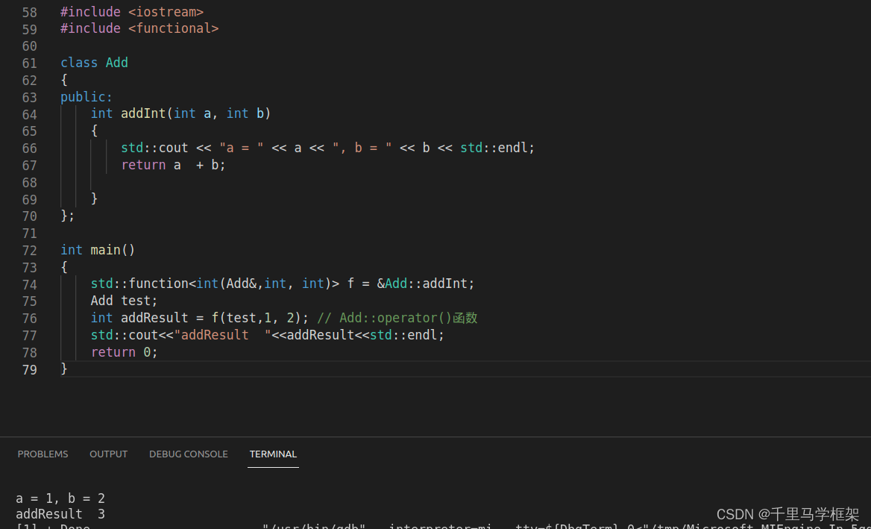The height and width of the screenshot is (529, 871).
Task: Click the std::cout line printing a and b
Action: point(327,148)
